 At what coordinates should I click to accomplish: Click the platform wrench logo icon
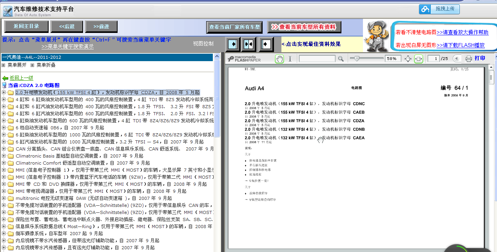(x=7, y=11)
